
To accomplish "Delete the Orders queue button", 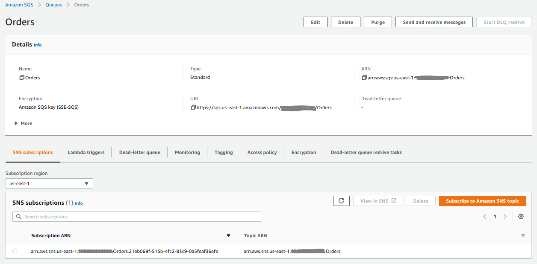I will [x=345, y=22].
